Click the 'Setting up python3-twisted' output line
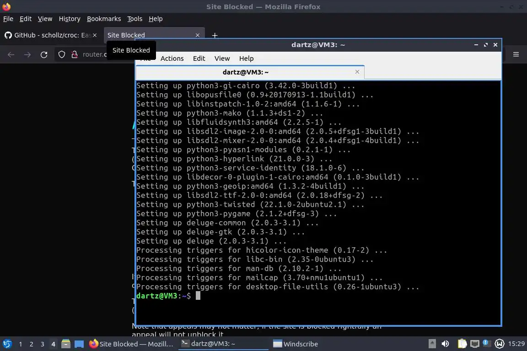Screen dimensions: 527x351 pos(250,205)
